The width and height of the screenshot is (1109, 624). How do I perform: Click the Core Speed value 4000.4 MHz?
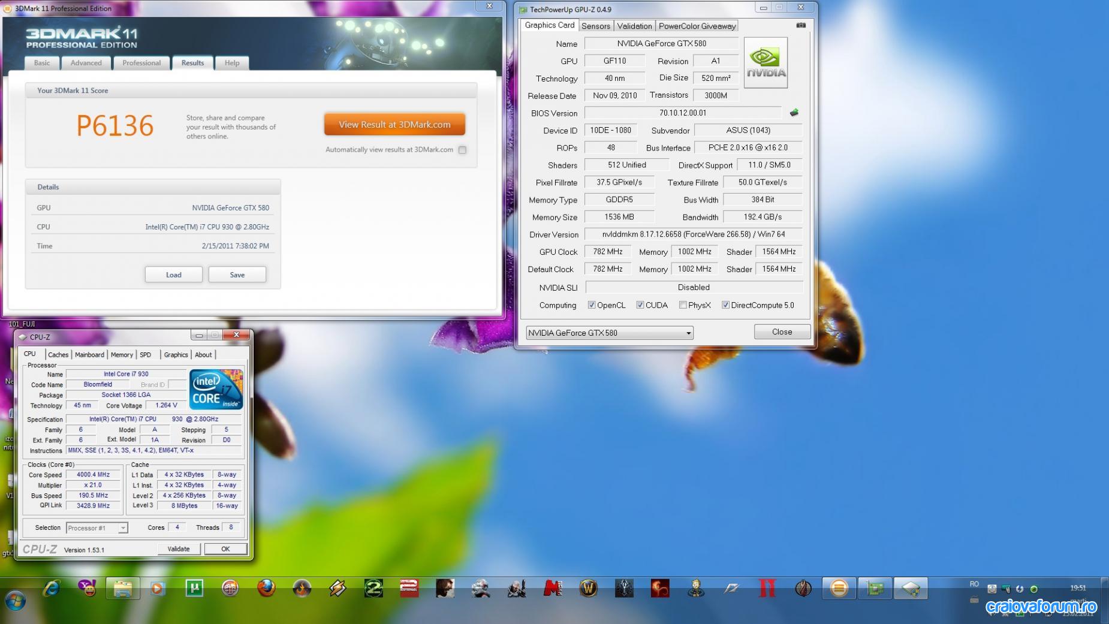[x=94, y=475]
